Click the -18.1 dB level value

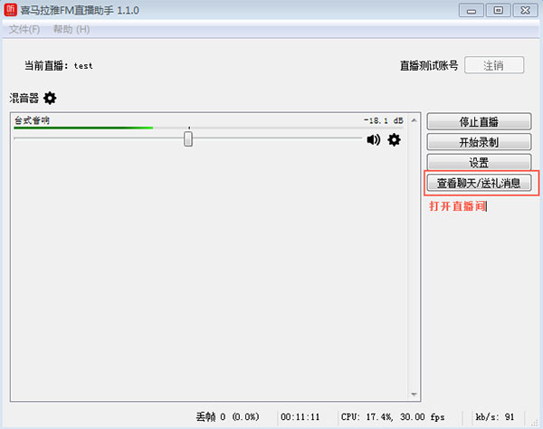point(384,121)
